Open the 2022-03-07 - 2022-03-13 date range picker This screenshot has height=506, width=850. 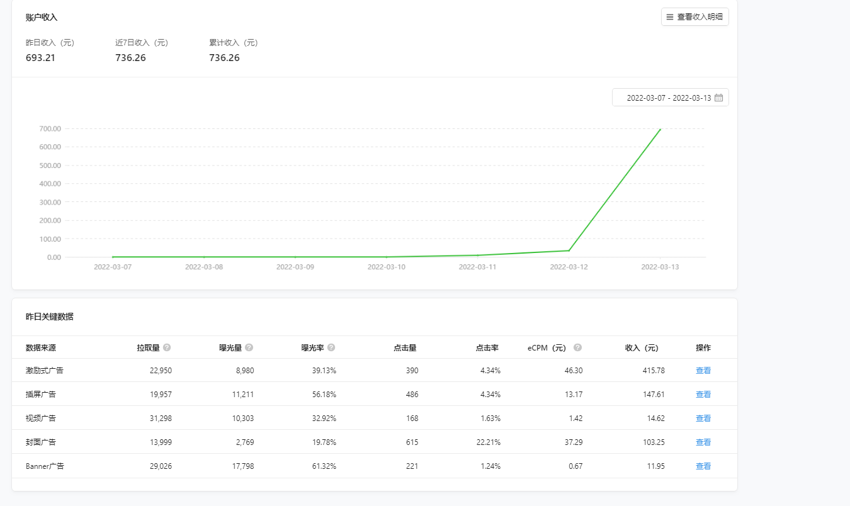670,98
